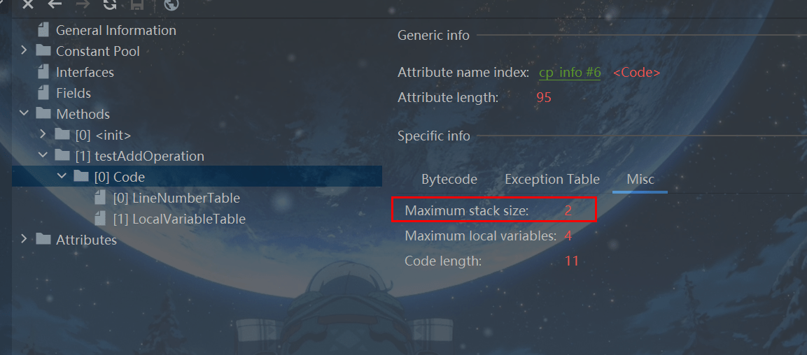Click the save floppy-disk icon
807x355 pixels.
[137, 5]
